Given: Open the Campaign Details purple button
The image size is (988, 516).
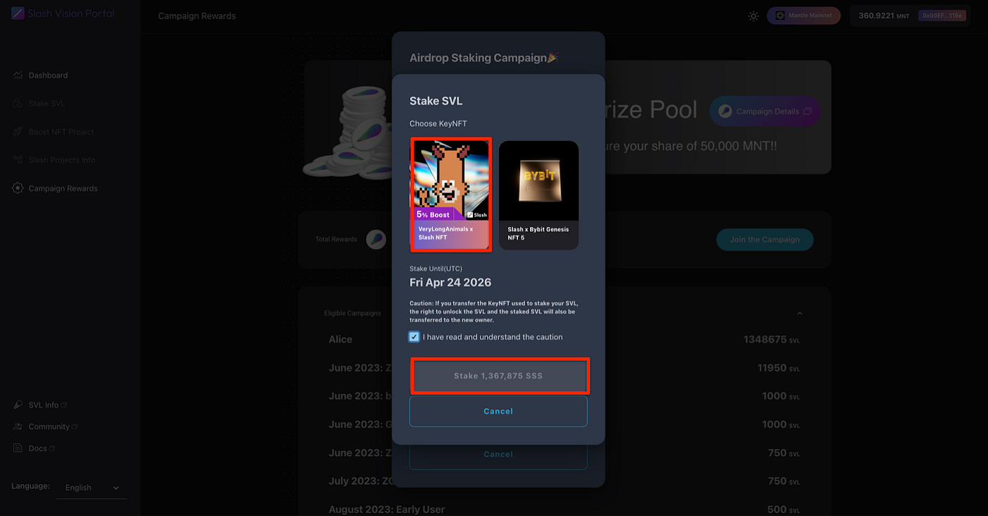Looking at the screenshot, I should pos(764,111).
